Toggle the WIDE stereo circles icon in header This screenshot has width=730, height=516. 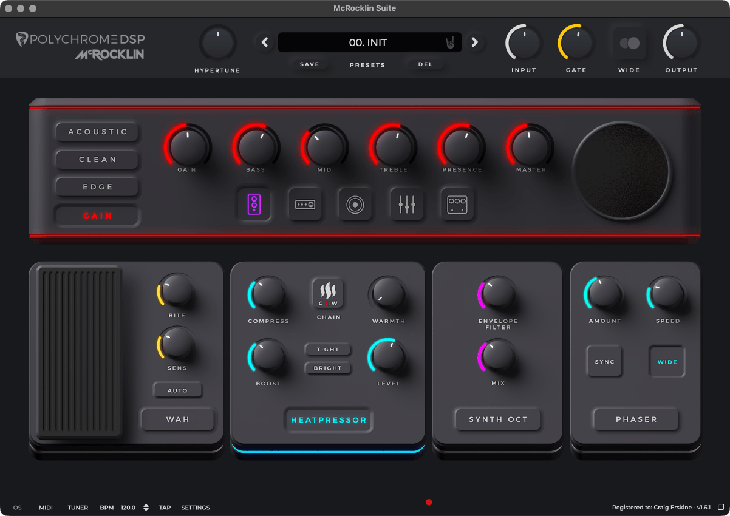coord(629,43)
